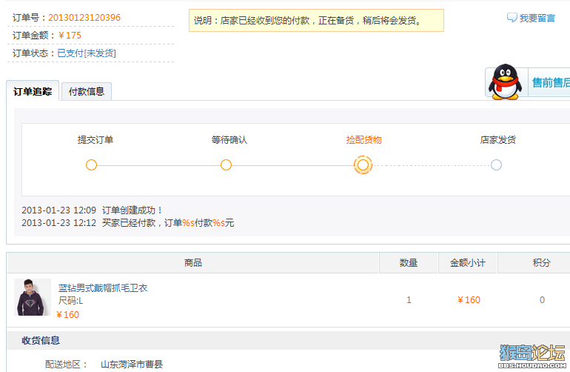
Task: Click the active 拣配货物 step marker
Action: coord(363,165)
